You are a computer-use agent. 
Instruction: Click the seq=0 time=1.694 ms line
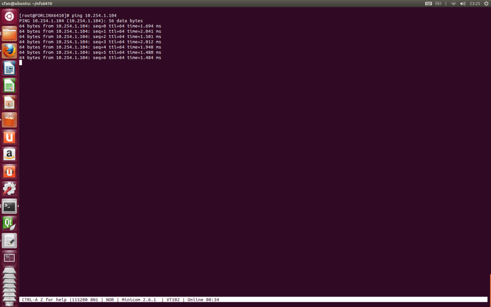pos(90,26)
